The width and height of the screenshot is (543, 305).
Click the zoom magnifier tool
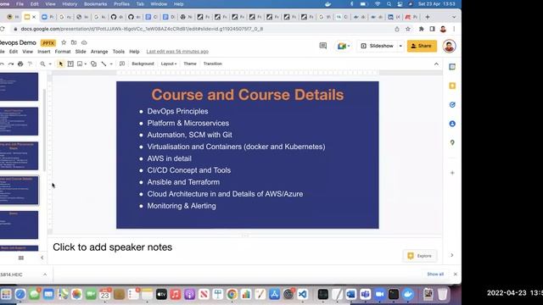pos(42,64)
